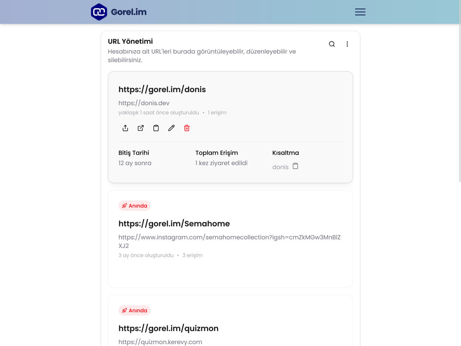Copy the donis shortcode beside Kısaltma
The image size is (461, 346).
[x=295, y=166]
